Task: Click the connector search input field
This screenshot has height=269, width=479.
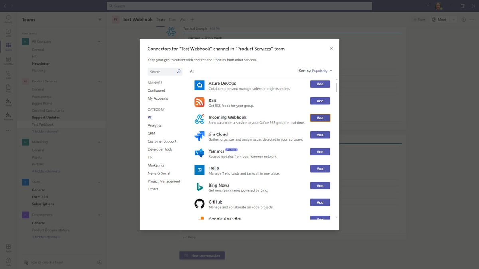Action: tap(162, 71)
